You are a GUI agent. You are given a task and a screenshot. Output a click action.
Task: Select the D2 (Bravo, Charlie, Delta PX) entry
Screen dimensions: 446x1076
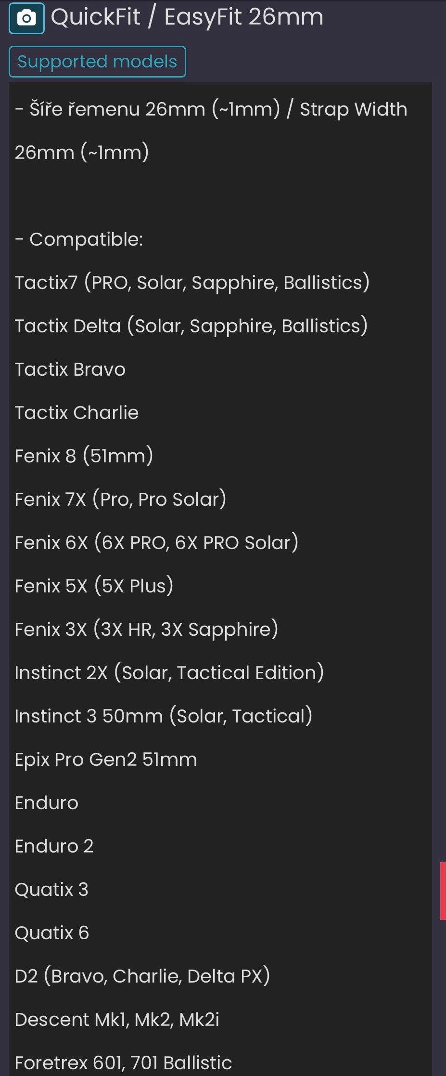(142, 976)
